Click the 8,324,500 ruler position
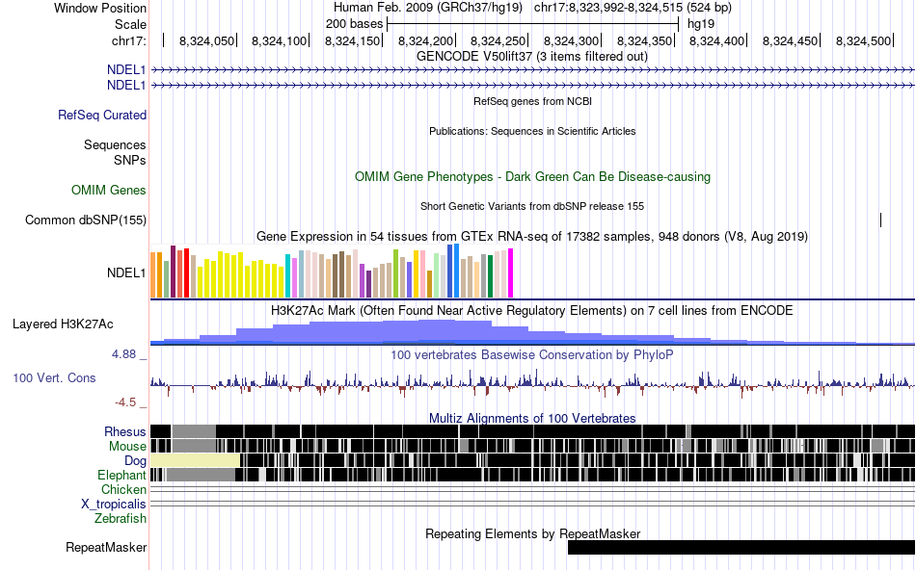 [x=863, y=40]
